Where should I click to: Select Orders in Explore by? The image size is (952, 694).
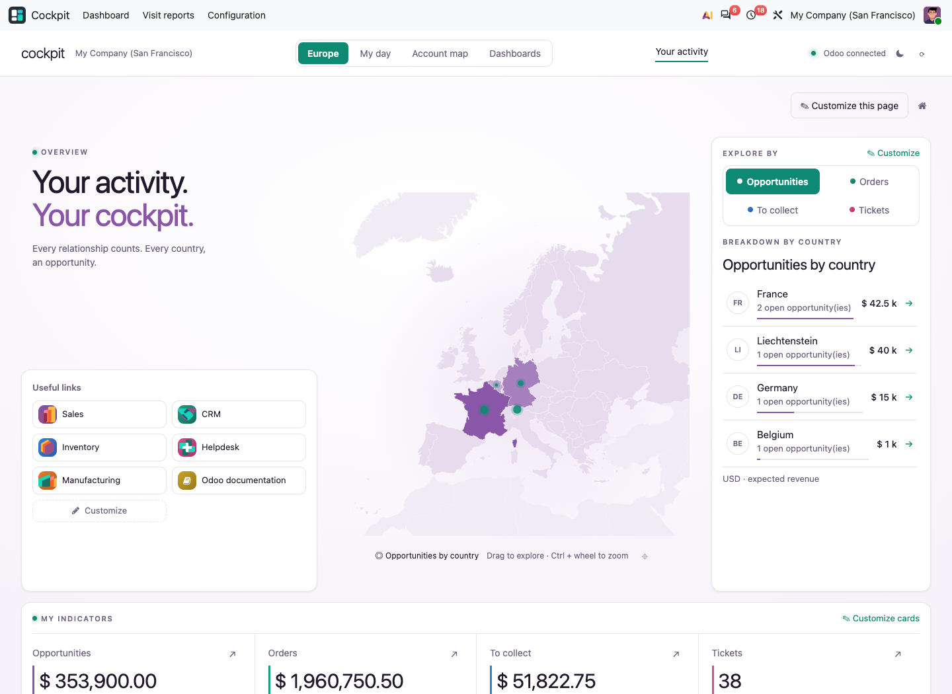click(869, 182)
